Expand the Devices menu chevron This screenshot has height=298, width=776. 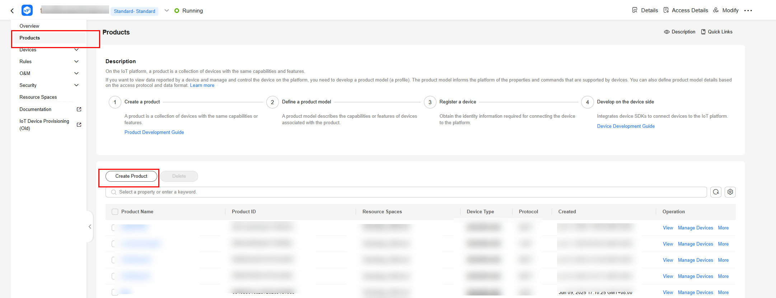pyautogui.click(x=76, y=50)
